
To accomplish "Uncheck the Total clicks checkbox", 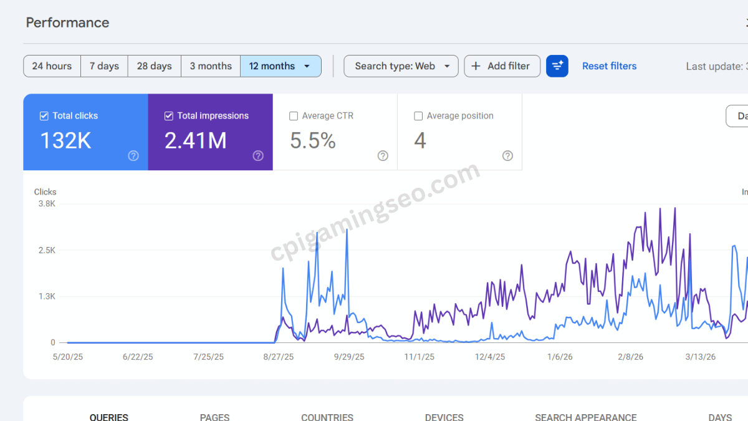I will (x=44, y=116).
